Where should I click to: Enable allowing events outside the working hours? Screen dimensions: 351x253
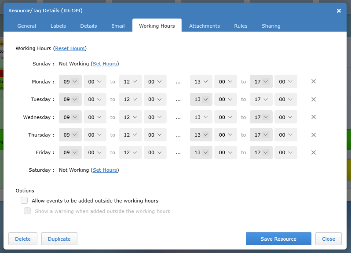[x=24, y=200]
